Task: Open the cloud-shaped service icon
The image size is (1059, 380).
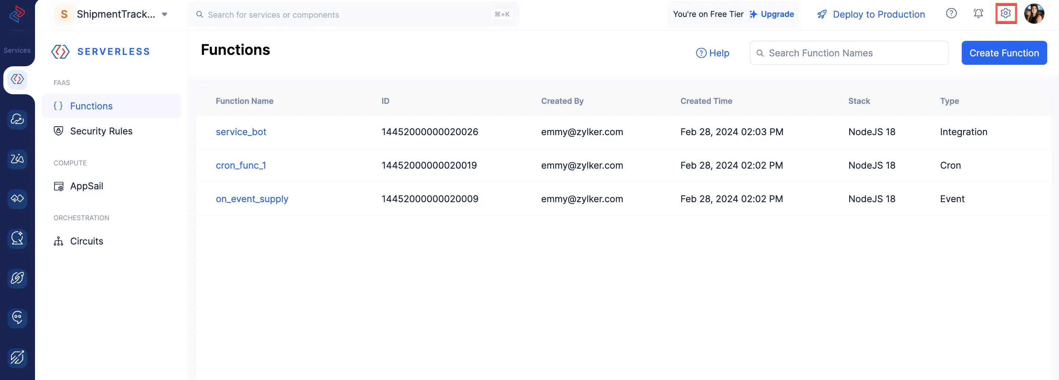Action: coord(17,119)
